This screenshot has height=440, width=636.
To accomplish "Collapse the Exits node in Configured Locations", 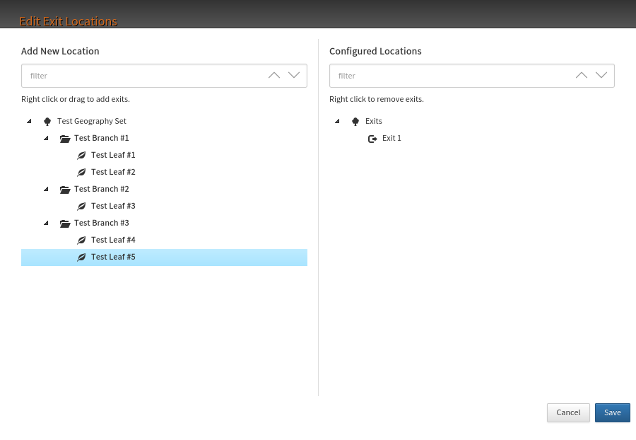I will pos(337,121).
